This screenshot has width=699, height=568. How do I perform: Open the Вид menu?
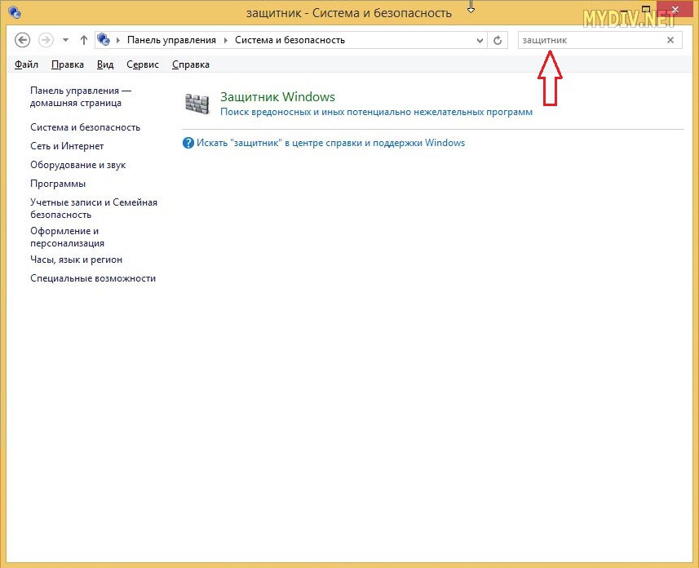pos(105,64)
